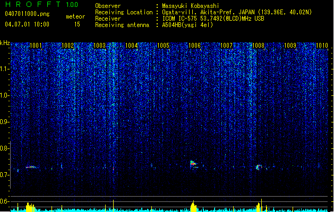
Task: Click the 0.9 frequency axis label
Action: click(4, 122)
